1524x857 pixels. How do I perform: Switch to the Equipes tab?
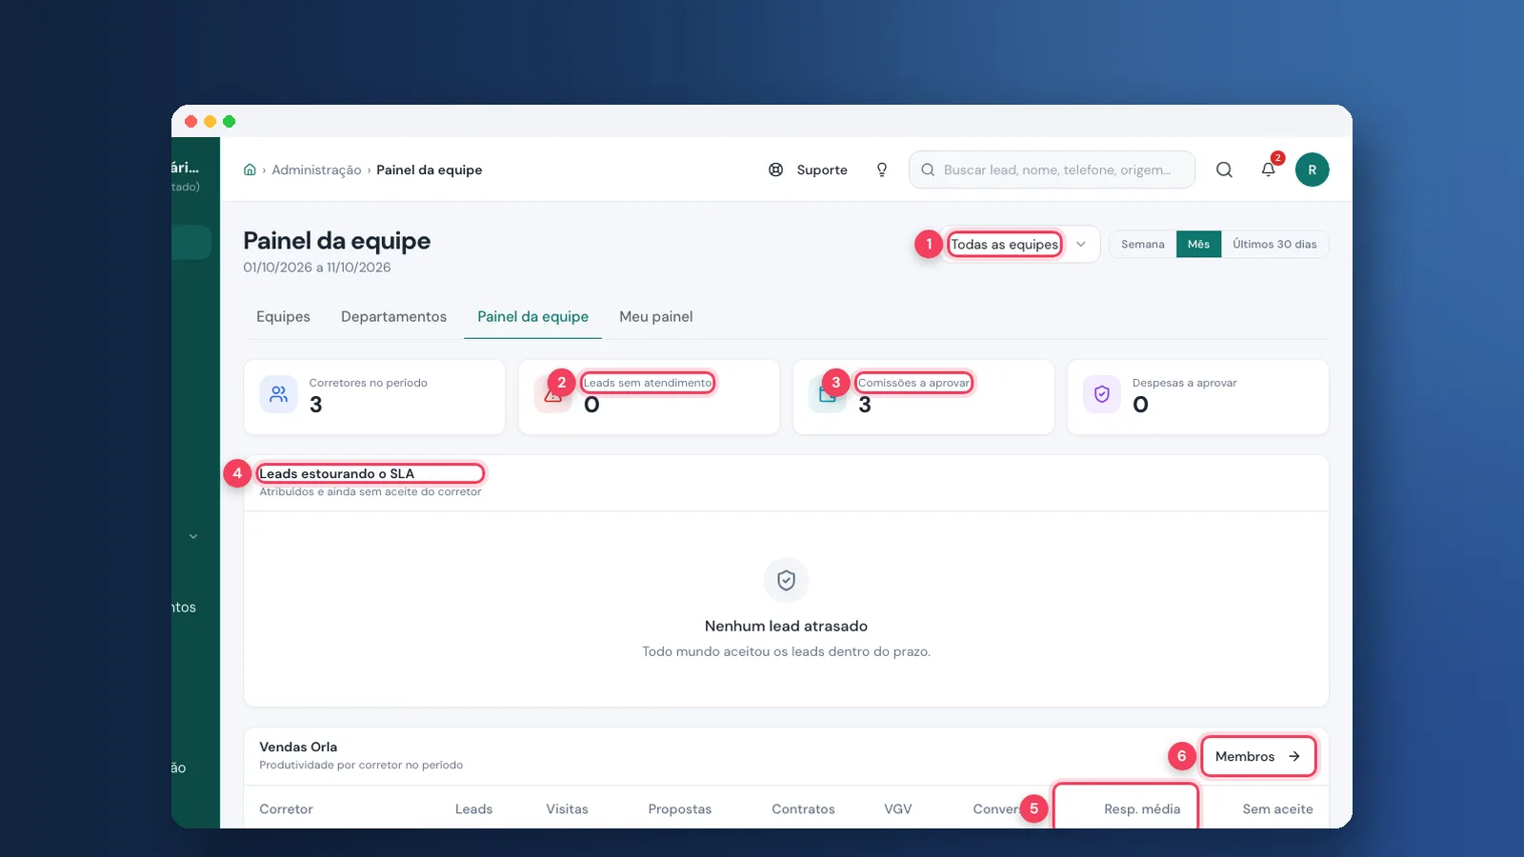coord(283,317)
